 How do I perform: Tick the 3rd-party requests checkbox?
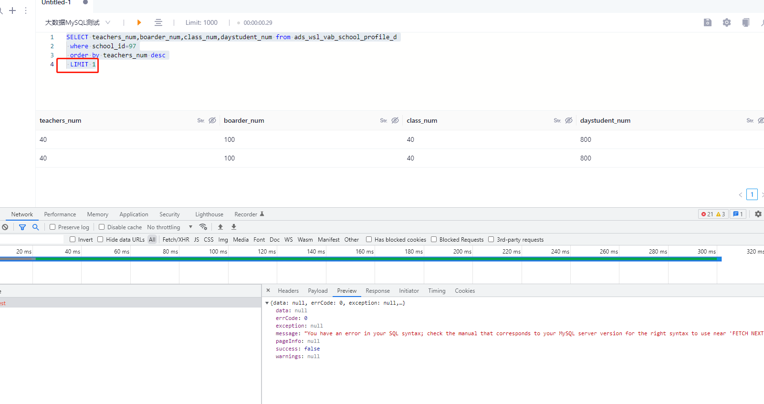491,240
